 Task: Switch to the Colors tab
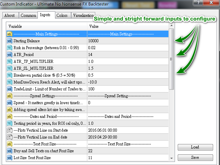pos(62,15)
